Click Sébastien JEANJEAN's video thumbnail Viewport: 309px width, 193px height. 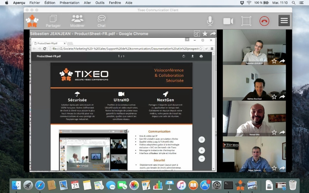(x=255, y=47)
